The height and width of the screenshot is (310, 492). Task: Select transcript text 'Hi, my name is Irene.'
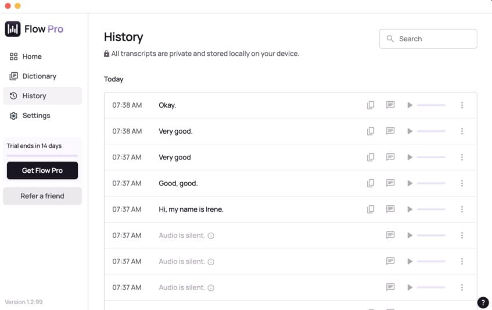click(191, 209)
